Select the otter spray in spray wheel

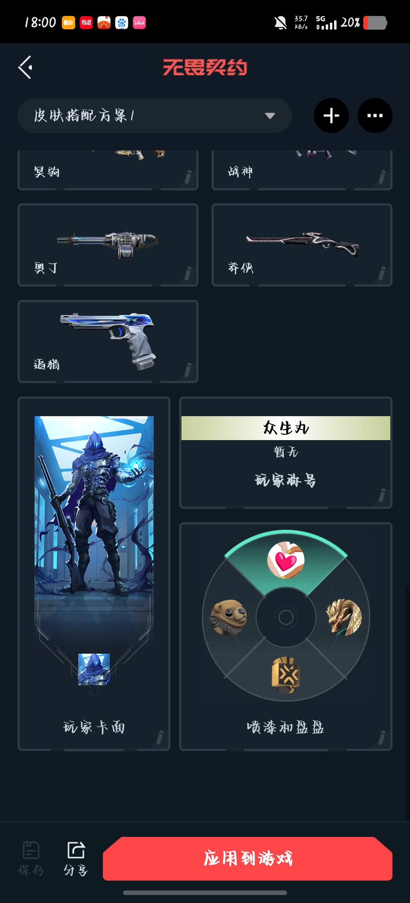(x=229, y=617)
